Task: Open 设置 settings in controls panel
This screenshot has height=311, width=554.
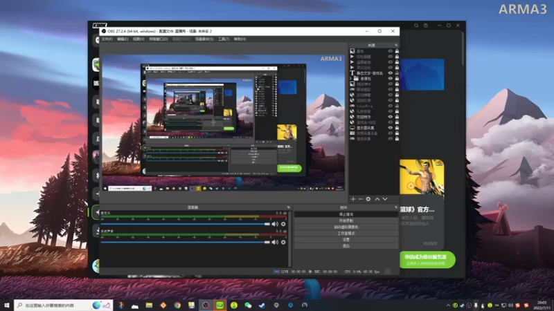Action: [346, 240]
